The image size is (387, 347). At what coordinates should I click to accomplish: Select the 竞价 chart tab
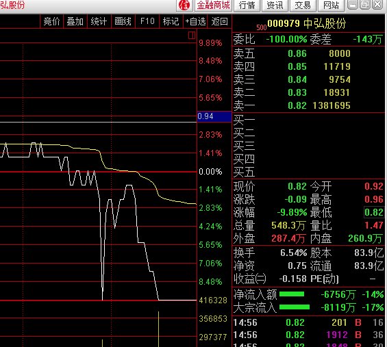52,21
